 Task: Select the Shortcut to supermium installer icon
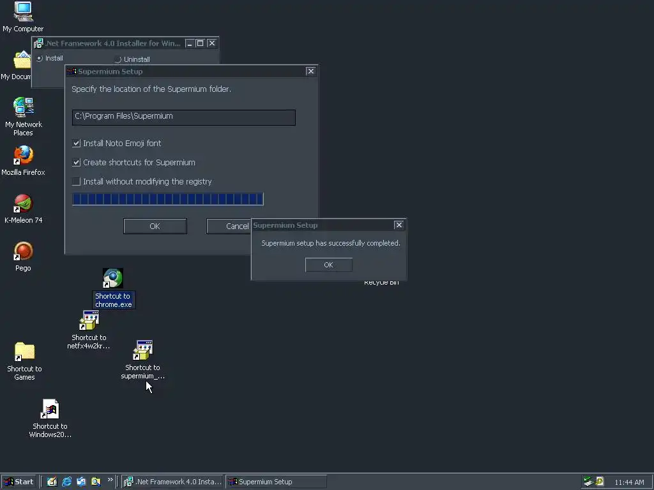(x=142, y=360)
